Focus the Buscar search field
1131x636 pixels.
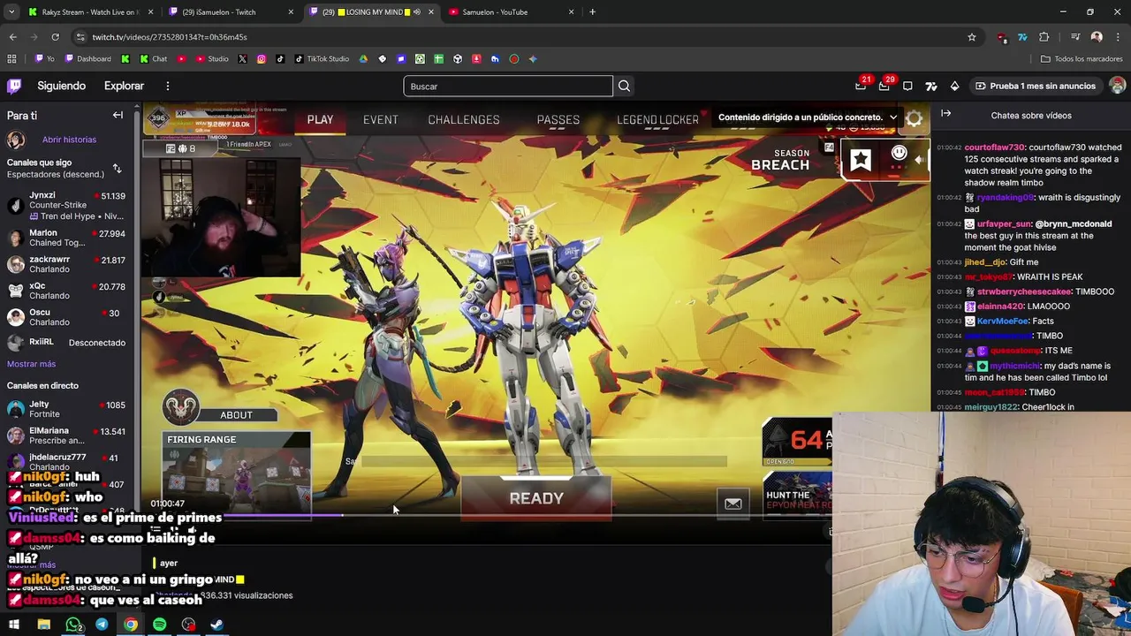click(508, 86)
